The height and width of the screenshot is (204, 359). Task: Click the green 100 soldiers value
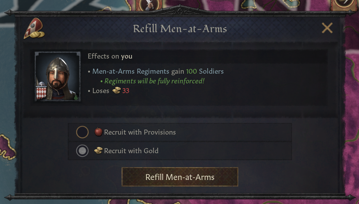coord(191,71)
